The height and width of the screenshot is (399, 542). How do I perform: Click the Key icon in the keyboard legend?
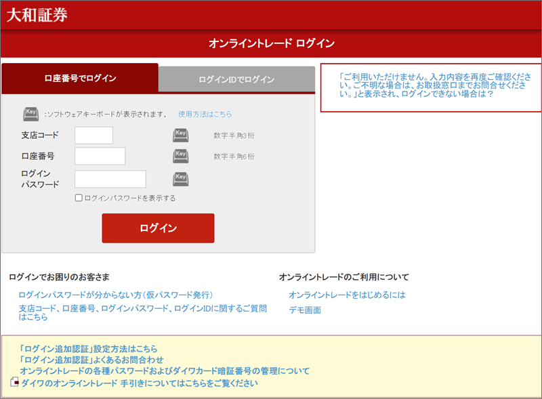pos(30,114)
